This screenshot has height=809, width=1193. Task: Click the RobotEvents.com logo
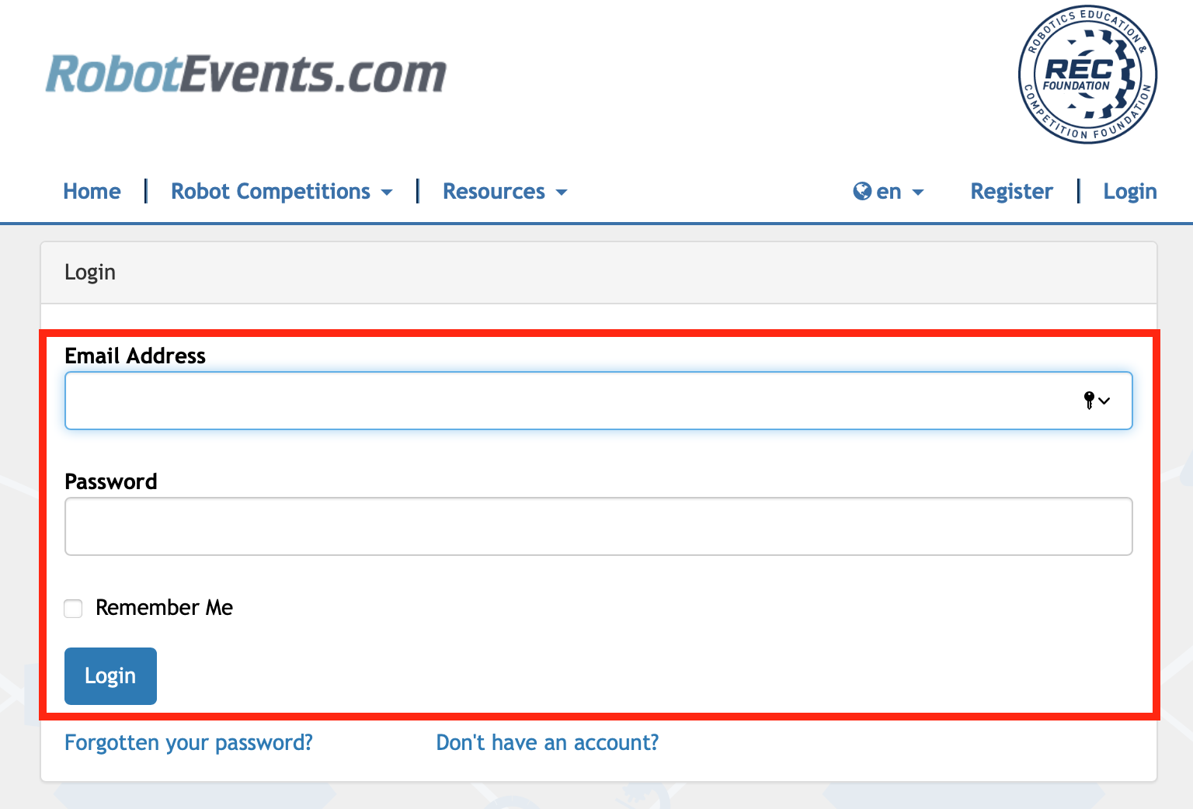pos(245,75)
